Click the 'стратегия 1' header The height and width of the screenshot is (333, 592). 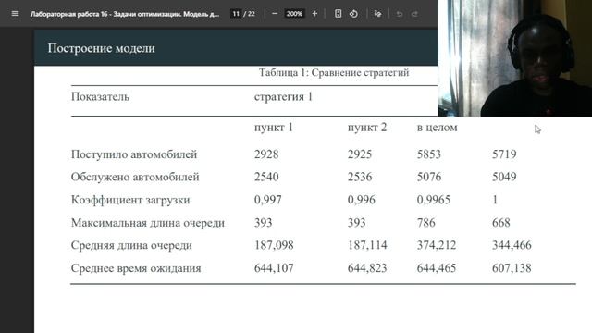pos(283,96)
